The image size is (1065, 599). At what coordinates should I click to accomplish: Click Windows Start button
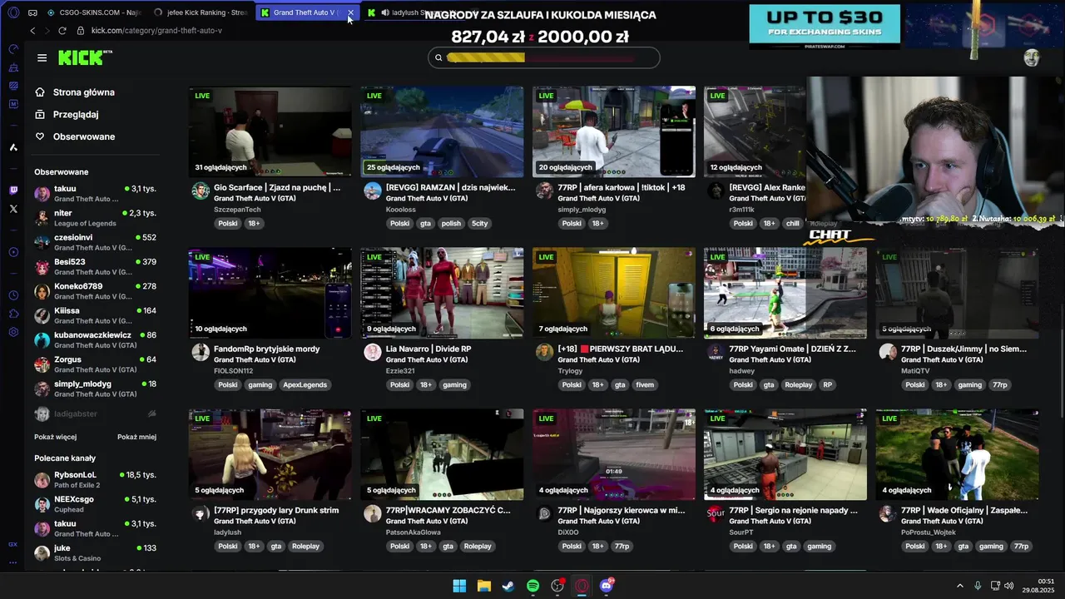[x=459, y=586]
